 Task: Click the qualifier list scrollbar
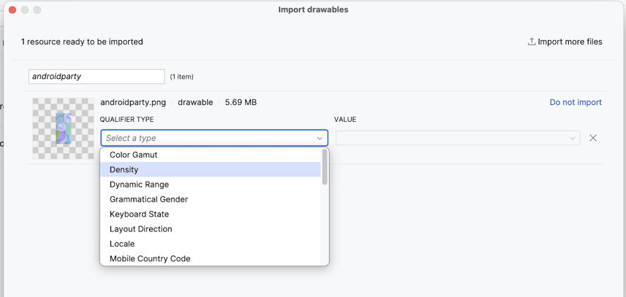click(325, 168)
